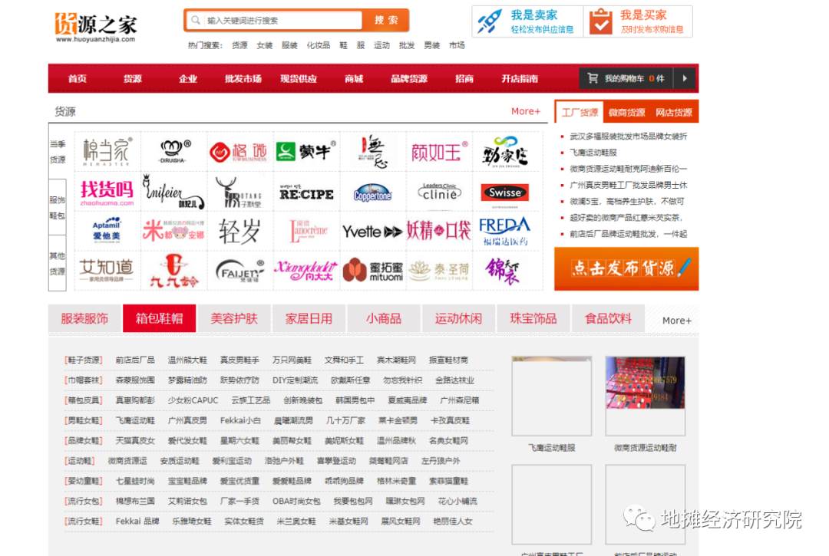
Task: Open 开店指南 in the navigation bar
Action: (520, 79)
